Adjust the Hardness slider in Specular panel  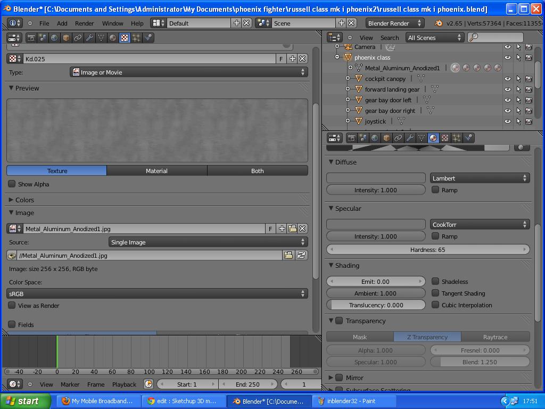(428, 249)
